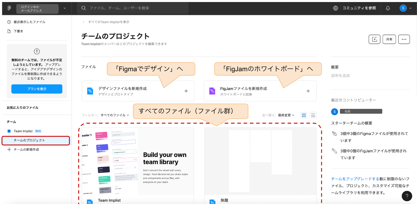Open the account switcher dropdown chevron
Screen dimensions: 417x204
[x=65, y=8]
